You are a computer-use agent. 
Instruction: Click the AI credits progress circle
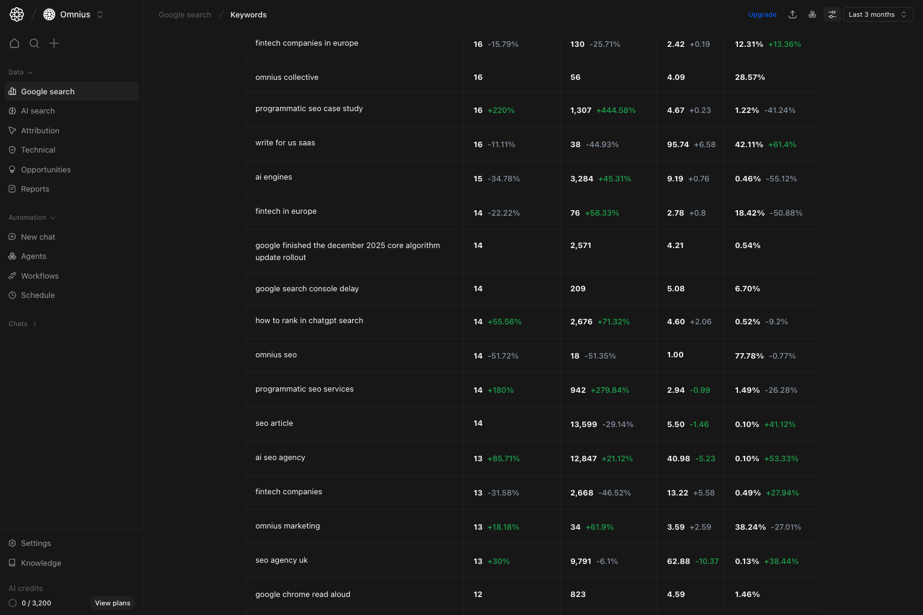[13, 603]
